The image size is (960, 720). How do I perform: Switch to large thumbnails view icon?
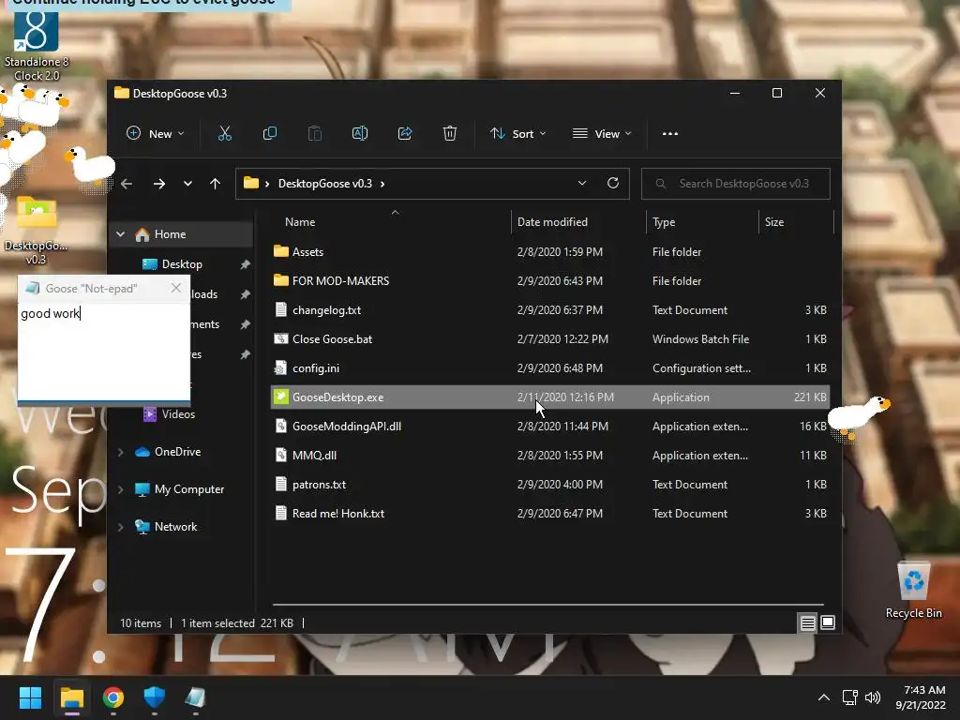click(828, 622)
